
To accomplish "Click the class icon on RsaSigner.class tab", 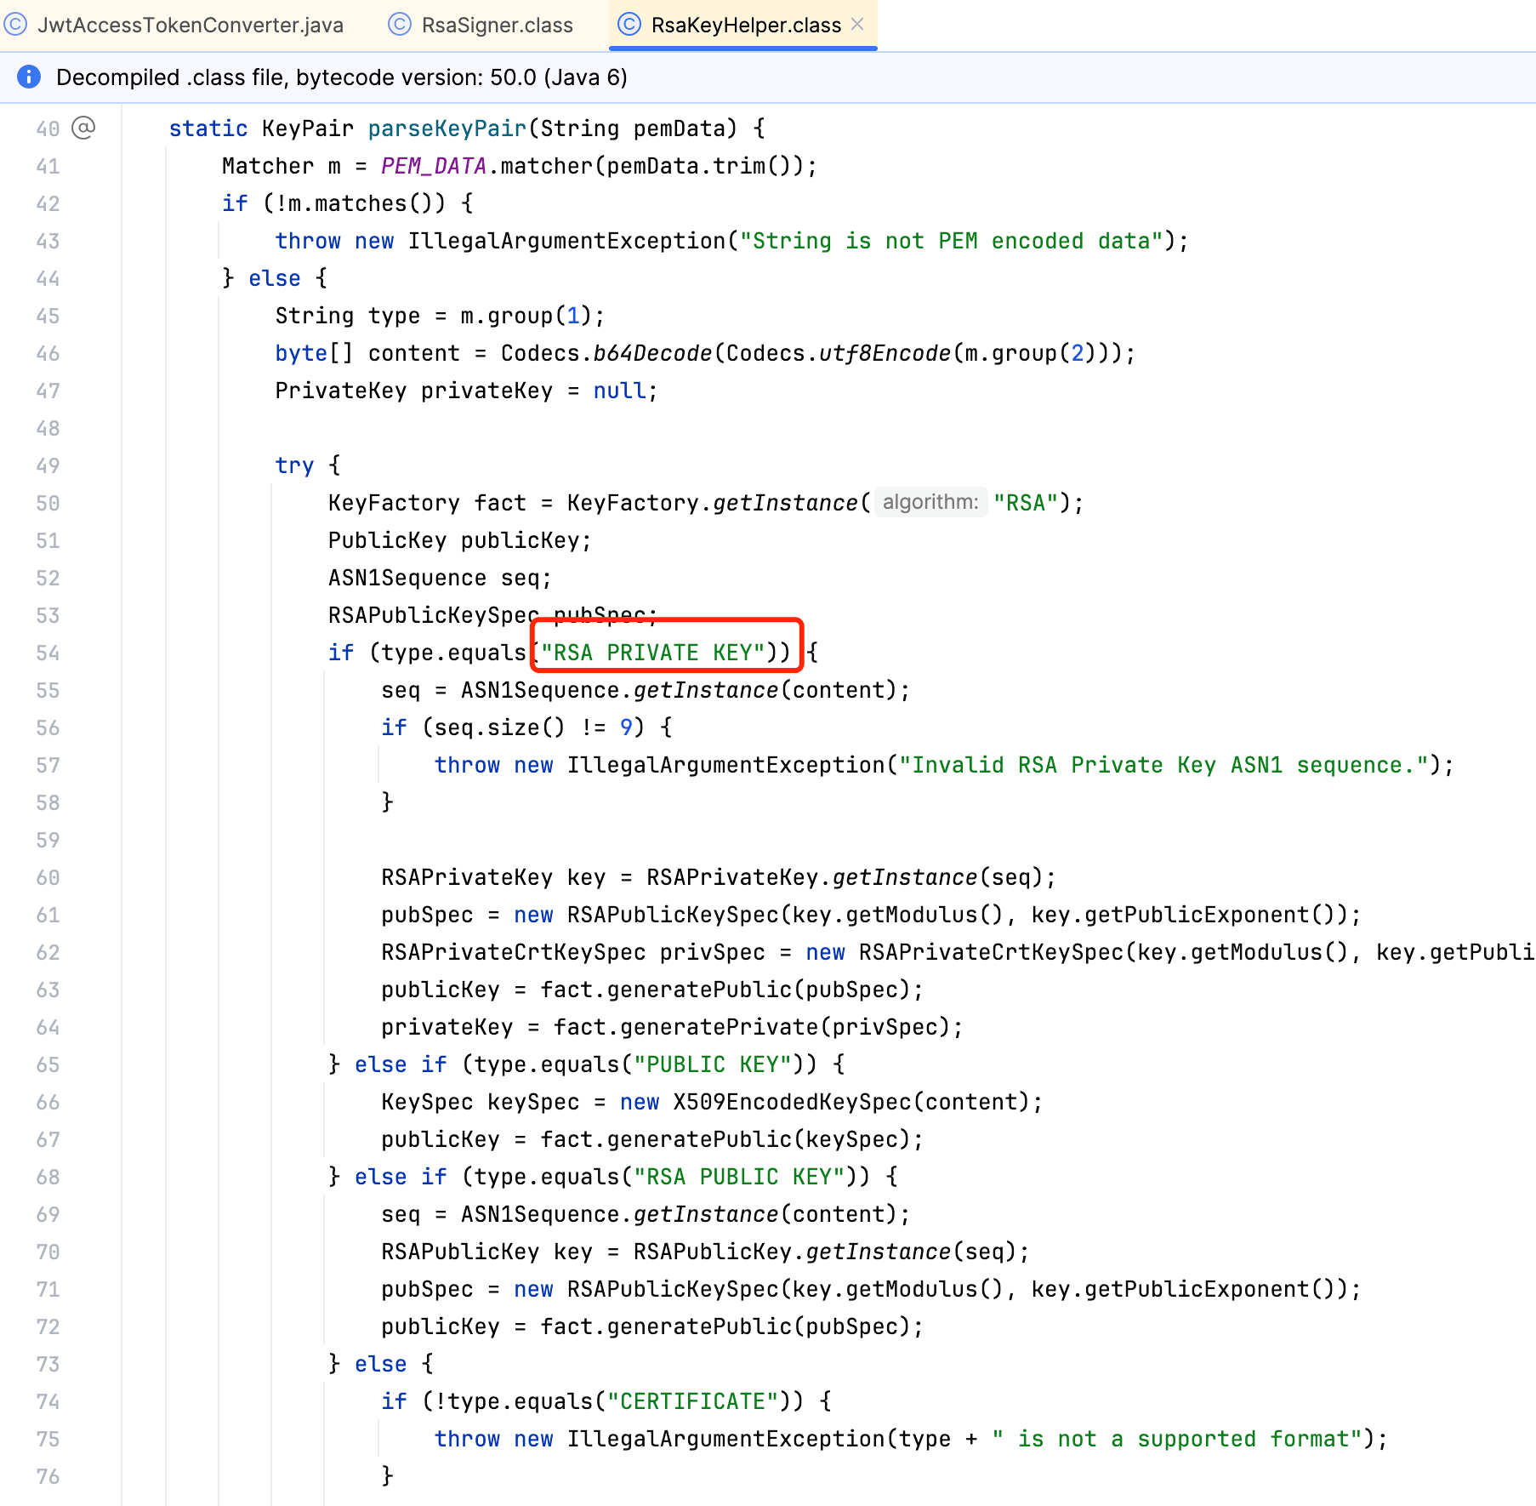I will pos(399,25).
